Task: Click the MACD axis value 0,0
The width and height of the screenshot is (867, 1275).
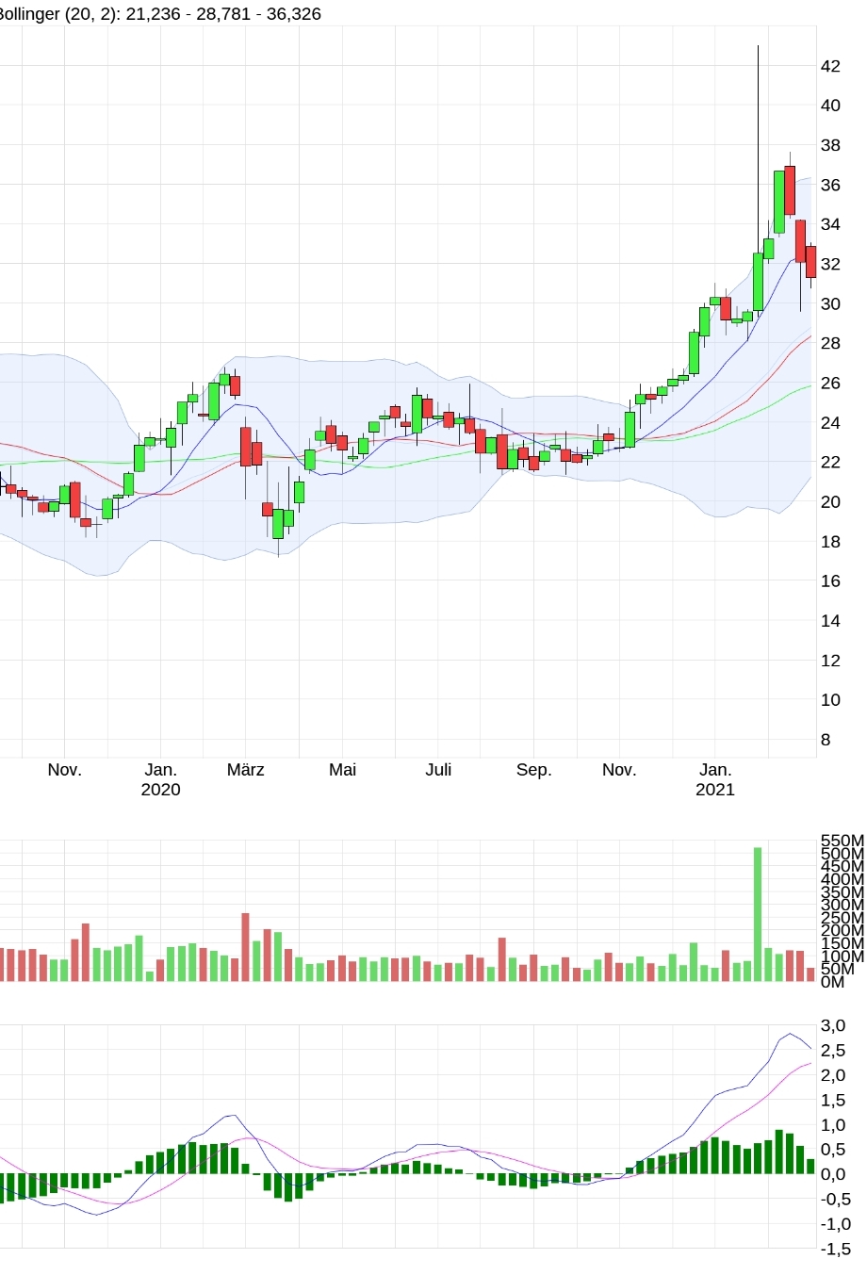Action: [x=833, y=1175]
